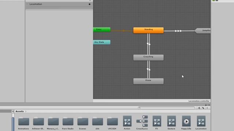Select the orange Standing state node
This screenshot has width=234, height=131.
click(148, 30)
